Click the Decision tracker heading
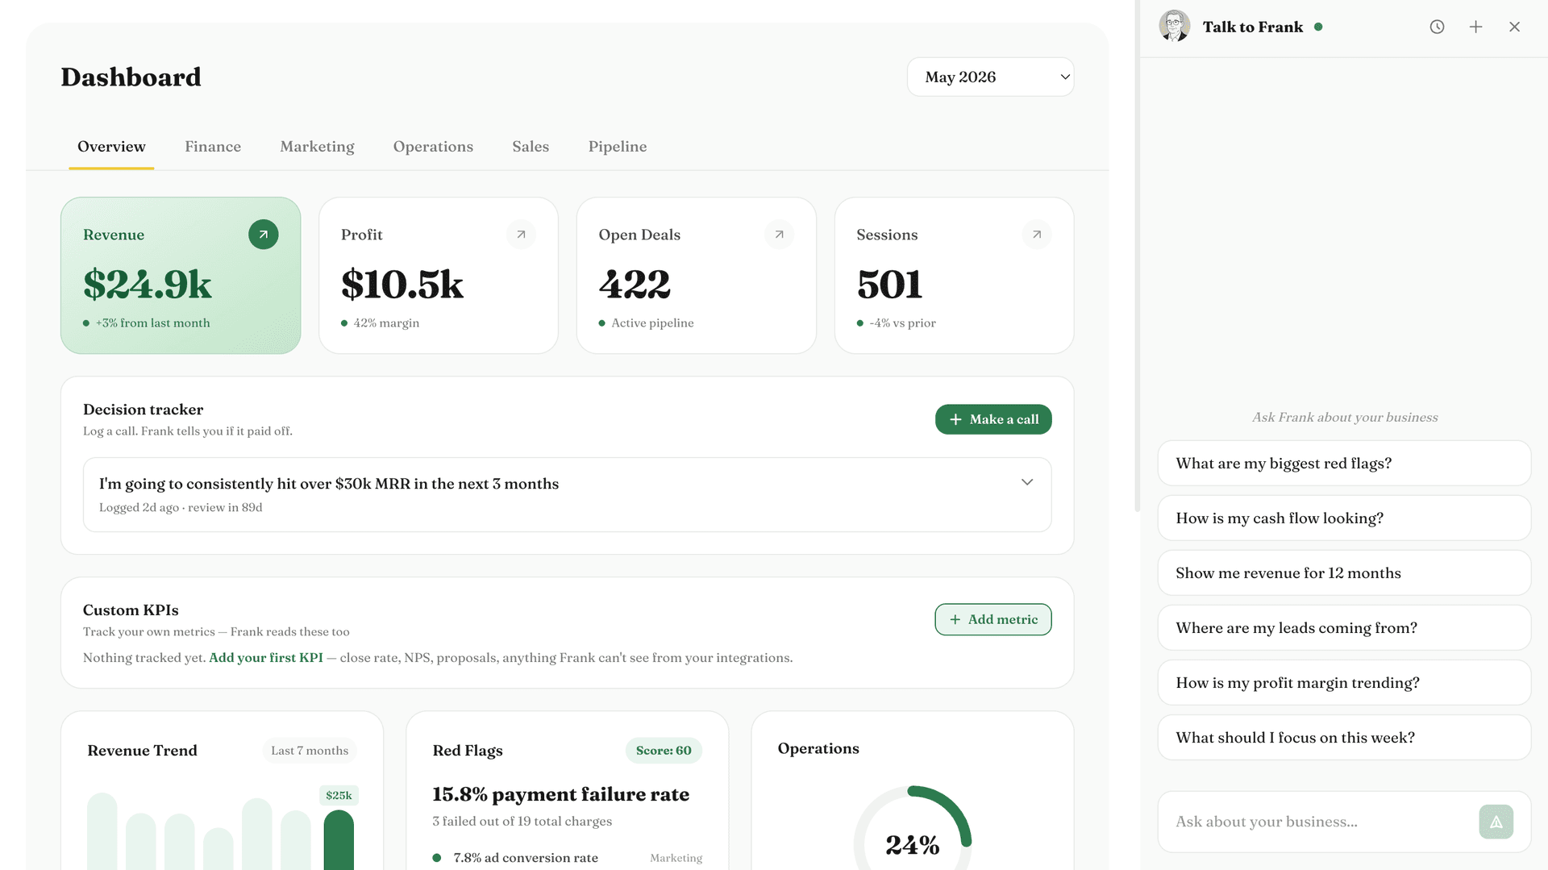 143,410
